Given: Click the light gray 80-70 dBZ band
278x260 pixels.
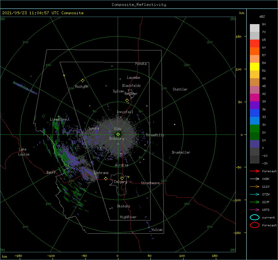Looking at the screenshot, I should pyautogui.click(x=255, y=28).
